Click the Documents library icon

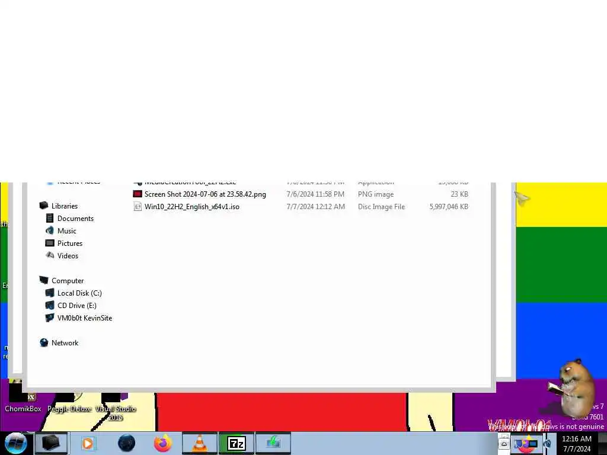point(50,218)
